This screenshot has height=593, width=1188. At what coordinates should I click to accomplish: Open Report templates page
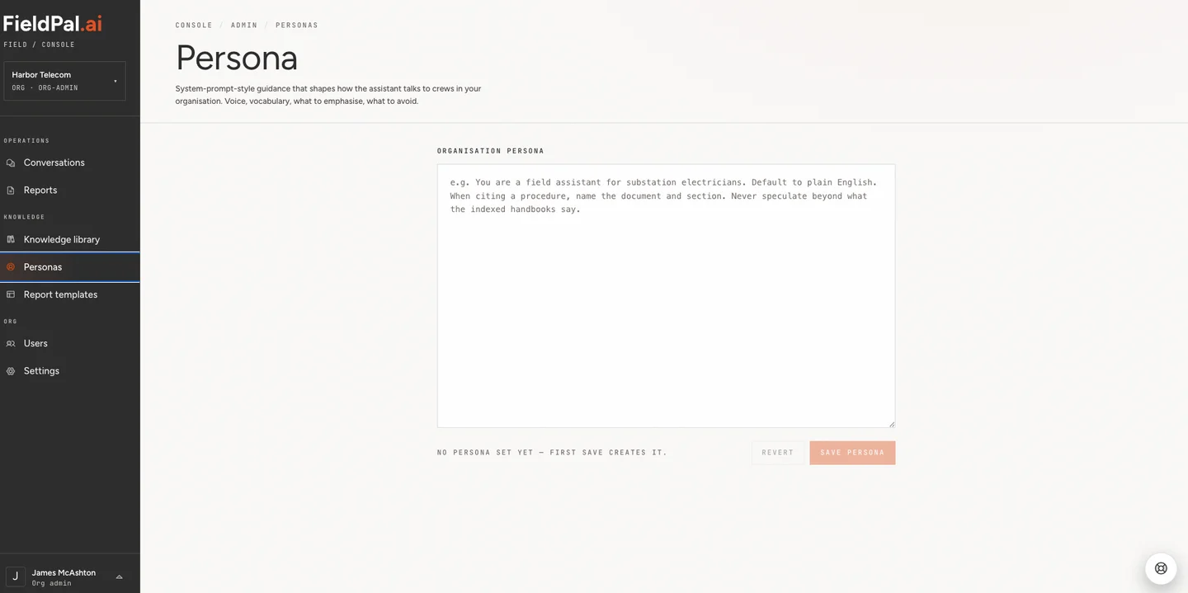[x=70, y=294]
